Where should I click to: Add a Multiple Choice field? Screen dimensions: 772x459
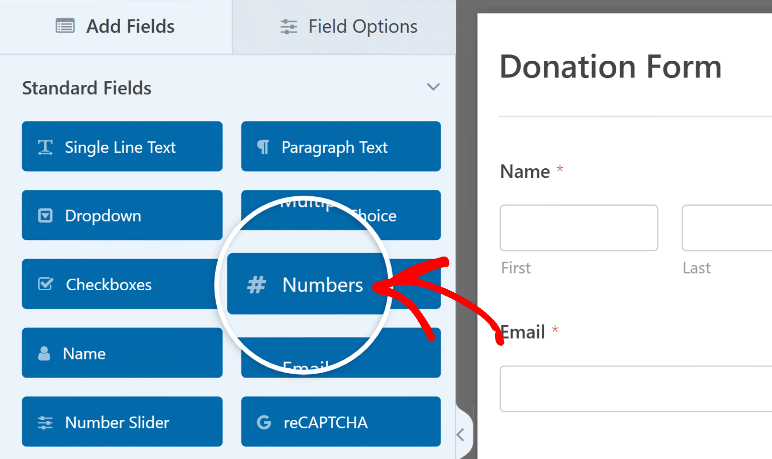(340, 215)
